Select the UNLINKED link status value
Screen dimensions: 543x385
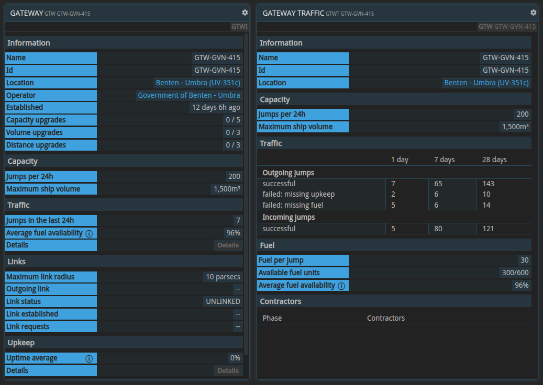pyautogui.click(x=223, y=301)
